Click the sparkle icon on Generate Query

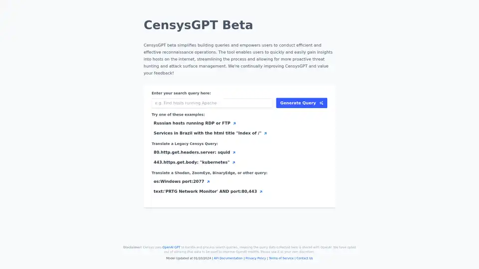tap(321, 103)
